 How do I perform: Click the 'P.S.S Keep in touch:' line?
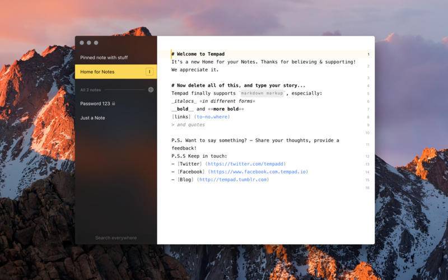point(199,156)
